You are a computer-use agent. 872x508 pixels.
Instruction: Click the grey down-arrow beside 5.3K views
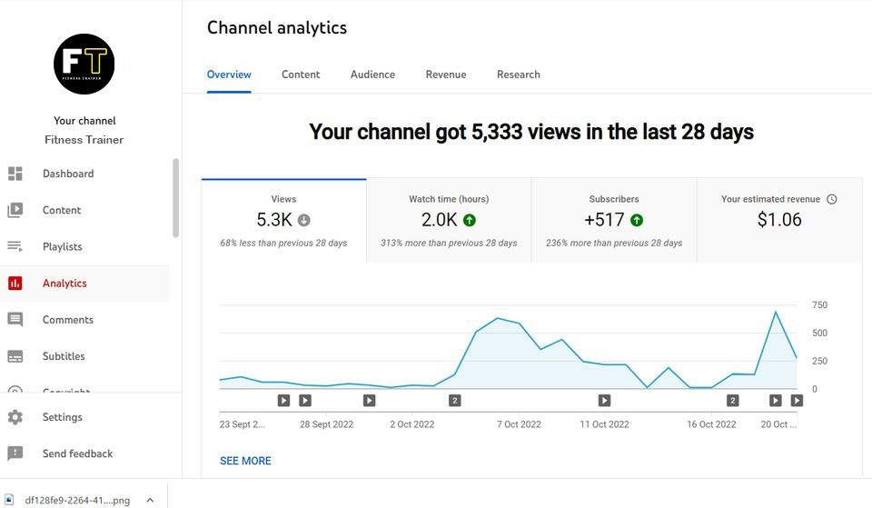[303, 220]
